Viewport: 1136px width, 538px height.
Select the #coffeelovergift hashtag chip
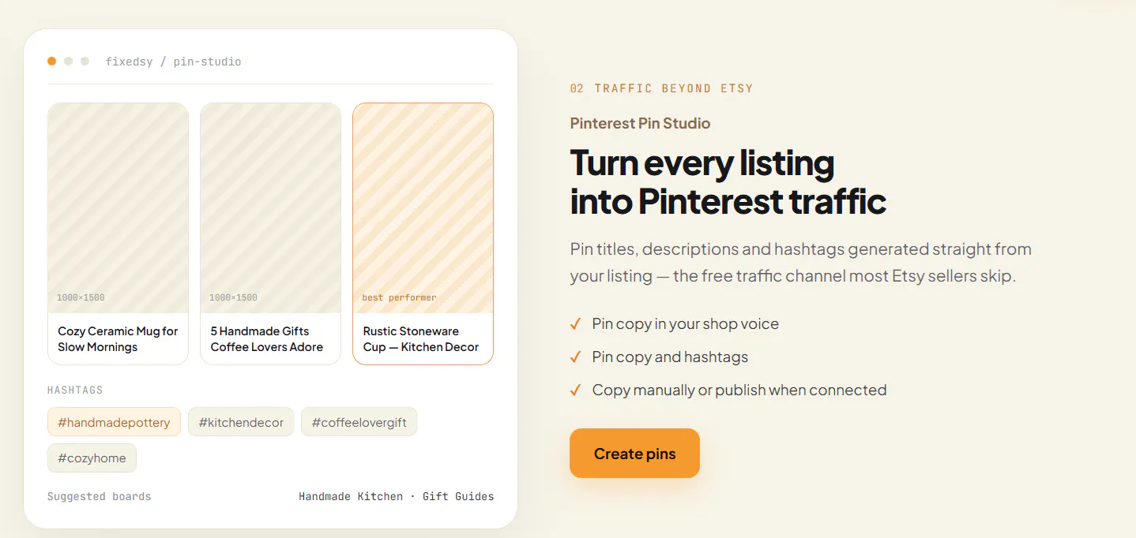pos(359,422)
